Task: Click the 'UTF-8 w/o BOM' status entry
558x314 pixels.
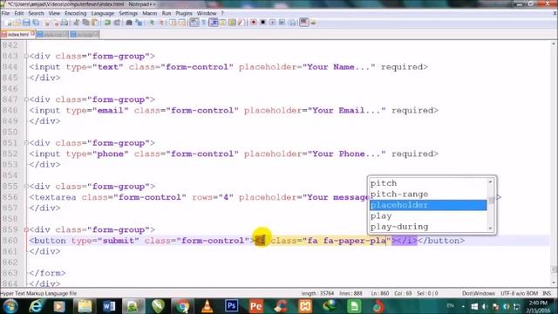Action: 520,294
